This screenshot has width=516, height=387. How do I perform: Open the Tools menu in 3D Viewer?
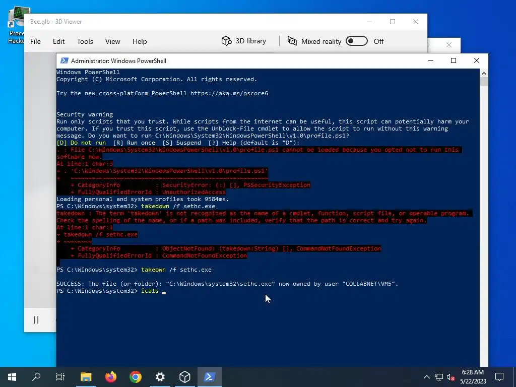coord(85,41)
